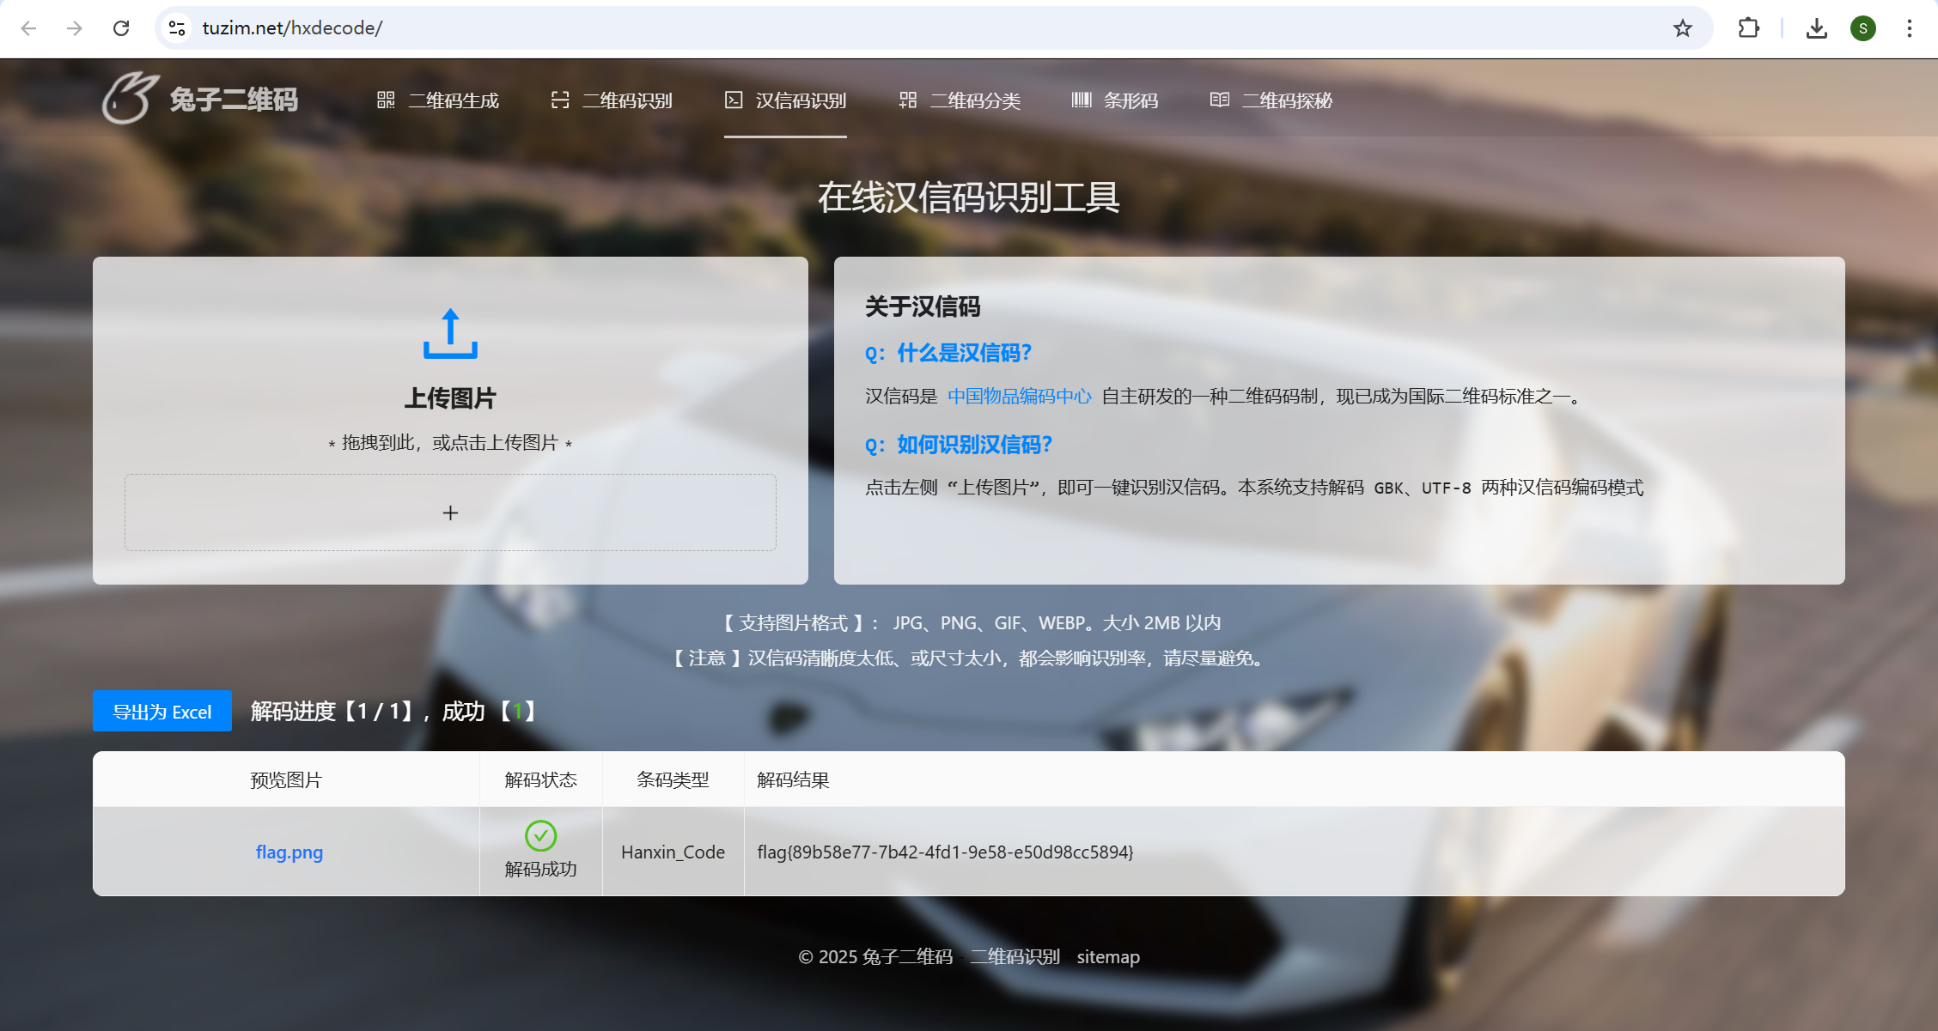Screen dimensions: 1938x1031
Task: Open the green profile avatar
Action: pos(1862,28)
